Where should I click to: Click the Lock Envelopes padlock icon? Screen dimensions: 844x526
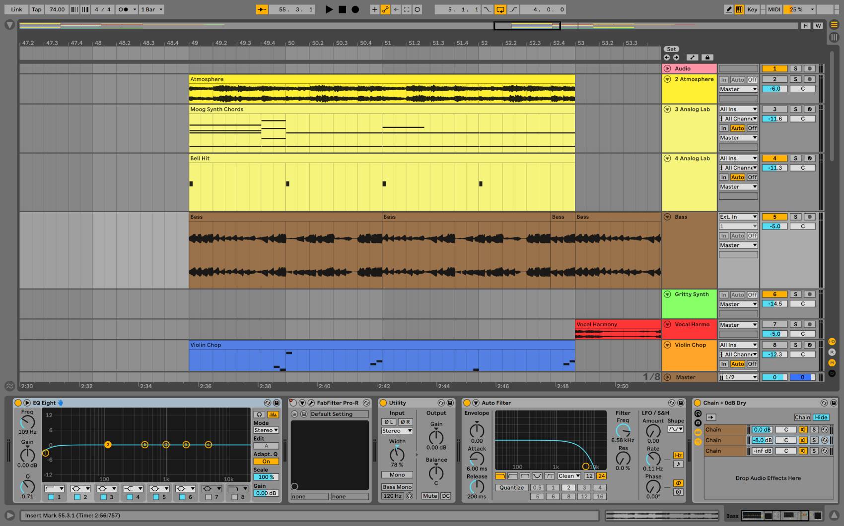click(x=707, y=58)
